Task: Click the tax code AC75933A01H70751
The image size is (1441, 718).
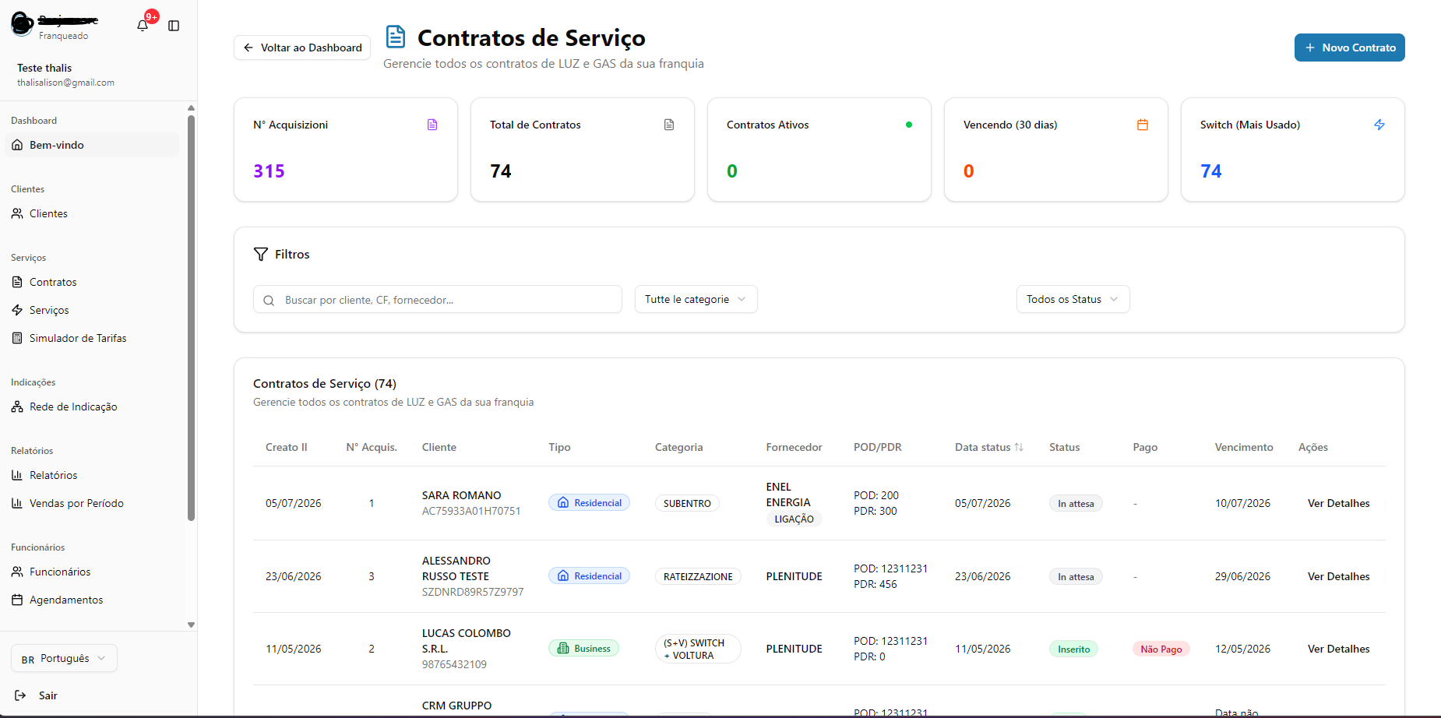Action: 471,511
